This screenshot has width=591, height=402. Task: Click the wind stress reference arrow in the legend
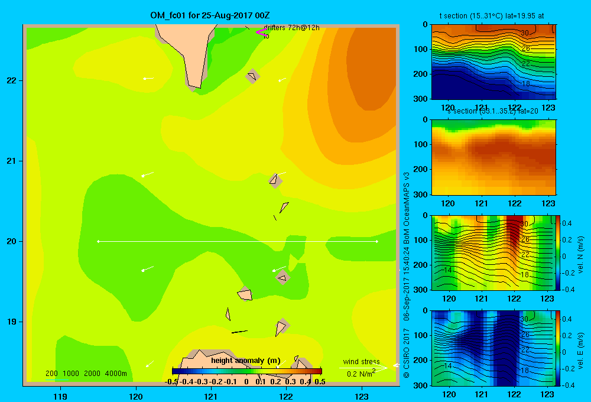(363, 368)
